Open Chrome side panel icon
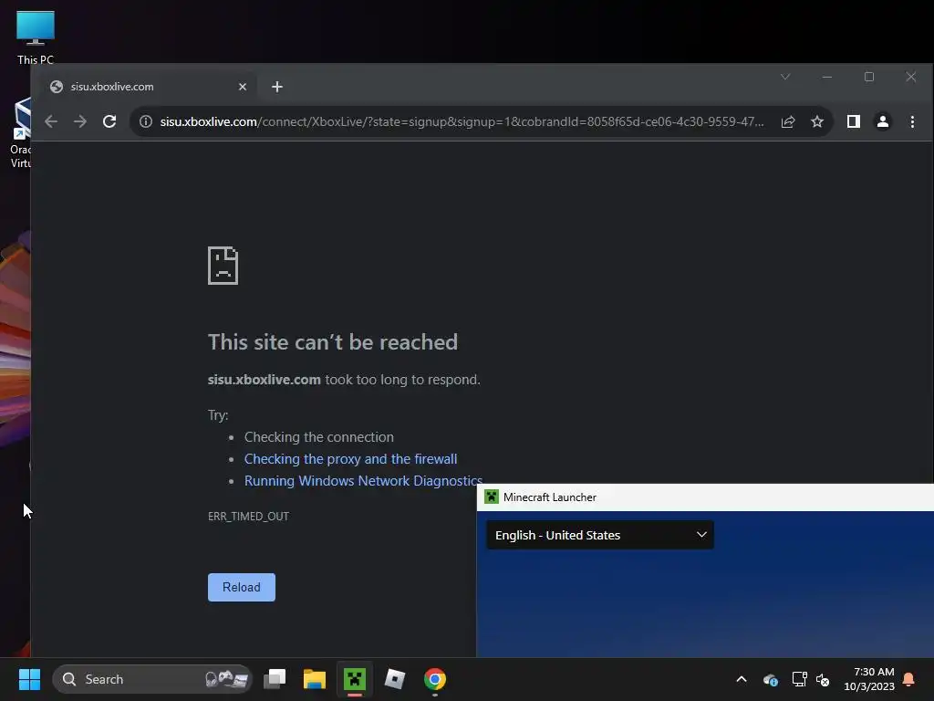Image resolution: width=934 pixels, height=701 pixels. (x=854, y=121)
